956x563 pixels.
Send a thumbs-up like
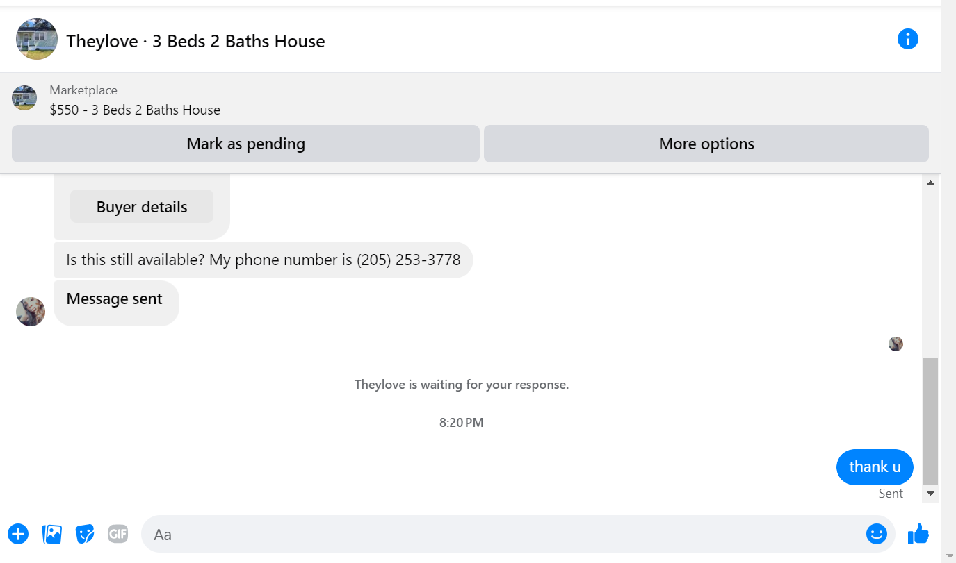918,534
